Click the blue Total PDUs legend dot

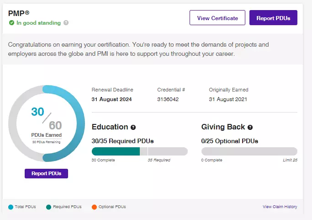(11, 207)
